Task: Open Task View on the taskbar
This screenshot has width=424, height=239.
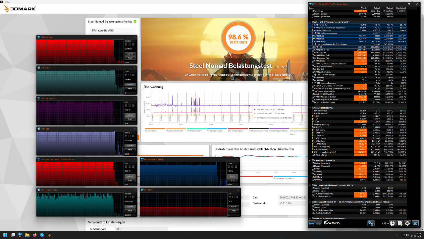Action: click(x=13, y=235)
